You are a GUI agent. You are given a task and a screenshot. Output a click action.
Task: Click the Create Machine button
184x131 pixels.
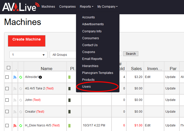pyautogui.click(x=27, y=41)
